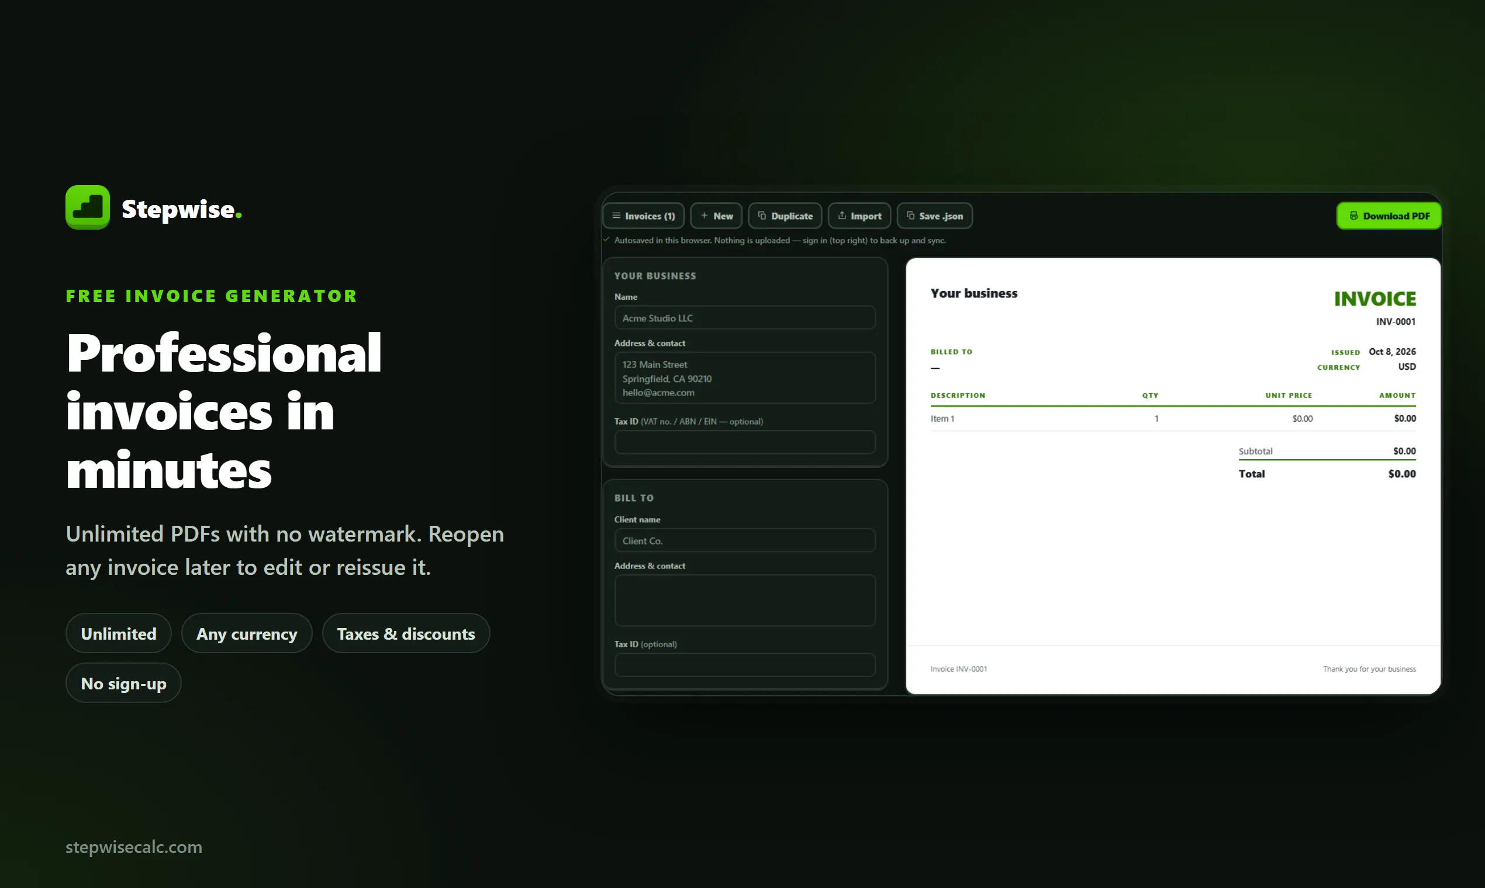The height and width of the screenshot is (888, 1485).
Task: Click the BILL TO section header
Action: [634, 498]
